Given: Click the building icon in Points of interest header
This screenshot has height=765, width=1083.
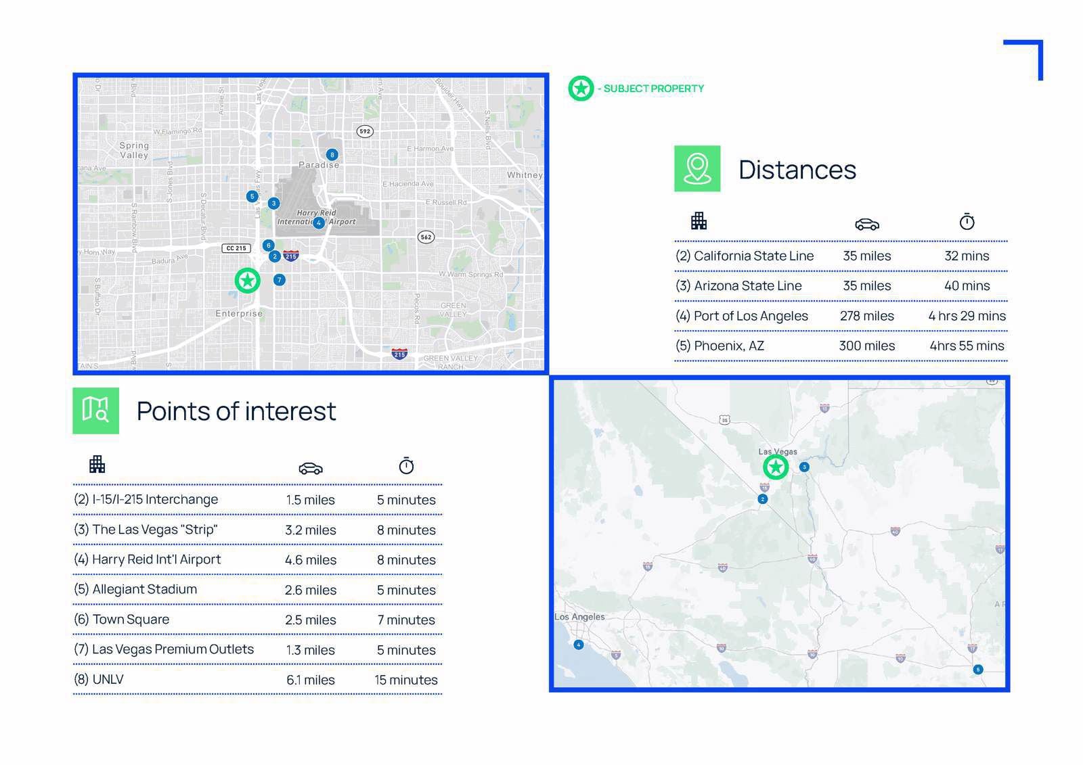Looking at the screenshot, I should 97,464.
